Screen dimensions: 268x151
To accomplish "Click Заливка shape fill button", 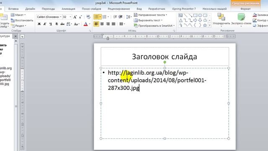I will click(x=260, y=15).
